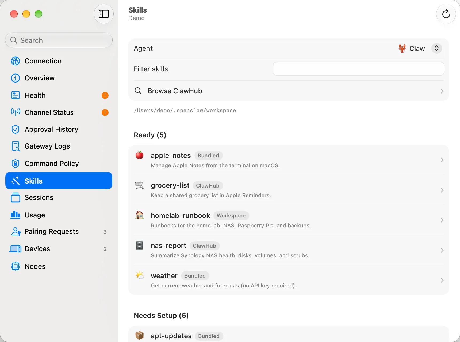Expand nas-report row chevron
Screen dimensions: 460x342
(442, 250)
